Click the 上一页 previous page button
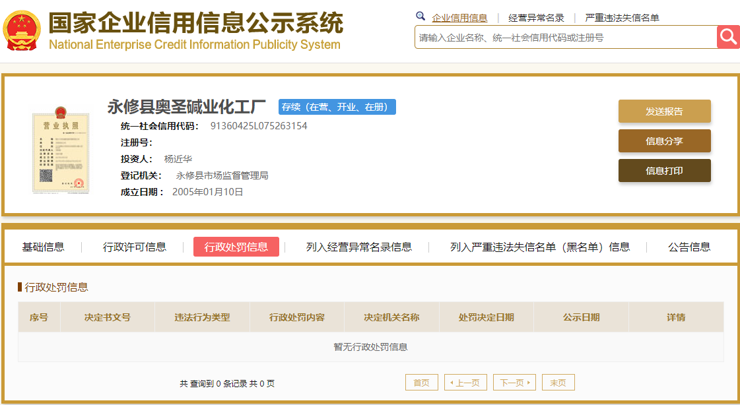The image size is (740, 405). [465, 383]
